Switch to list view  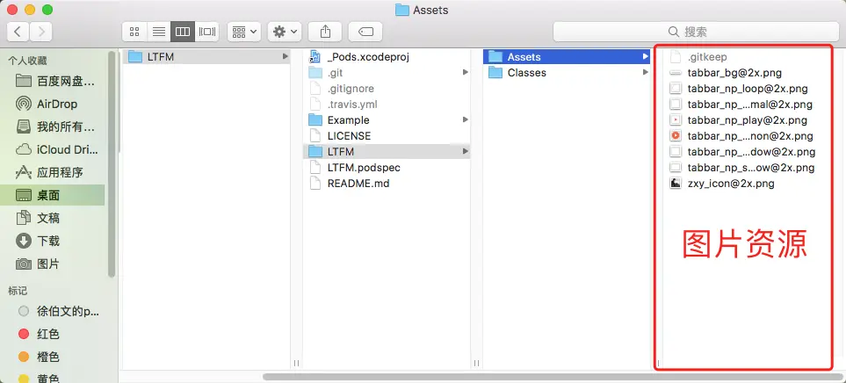159,32
